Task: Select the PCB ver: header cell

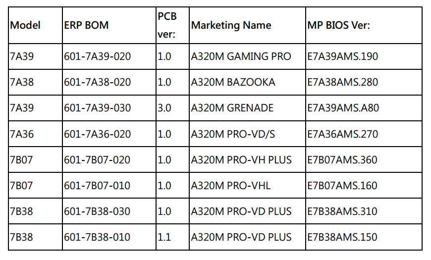Action: tap(167, 25)
